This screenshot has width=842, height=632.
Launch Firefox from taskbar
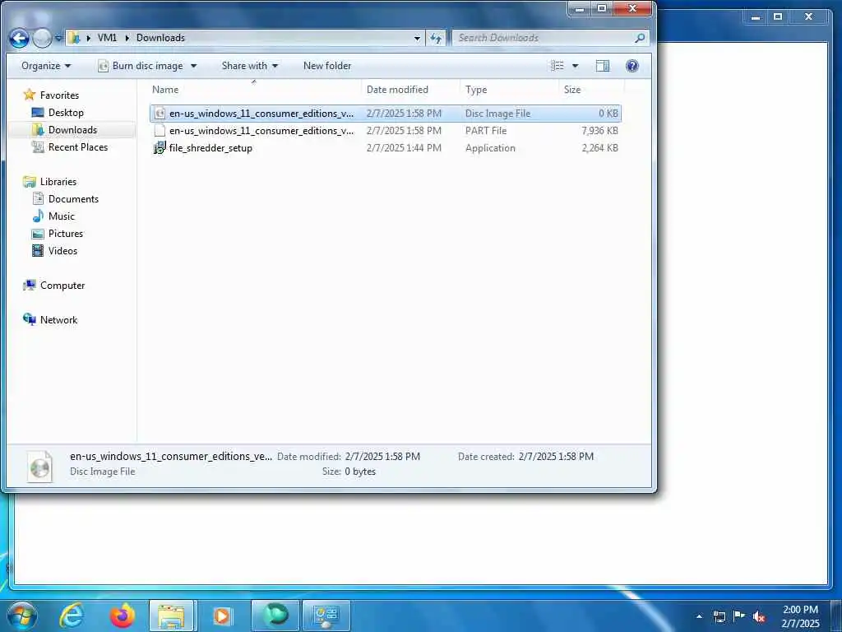point(123,616)
